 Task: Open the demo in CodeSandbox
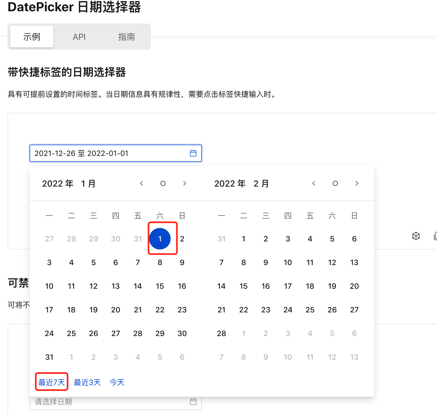tap(416, 236)
